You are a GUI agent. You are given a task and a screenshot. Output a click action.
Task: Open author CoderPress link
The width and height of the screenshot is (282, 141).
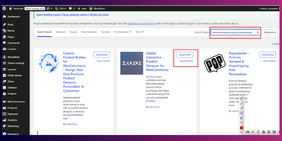click(72, 124)
